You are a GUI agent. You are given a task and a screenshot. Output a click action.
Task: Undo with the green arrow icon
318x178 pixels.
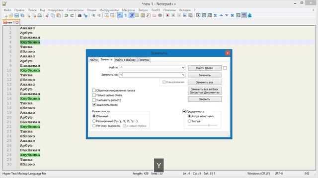click(x=66, y=15)
